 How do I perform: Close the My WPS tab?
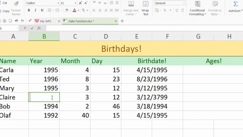(59, 21)
